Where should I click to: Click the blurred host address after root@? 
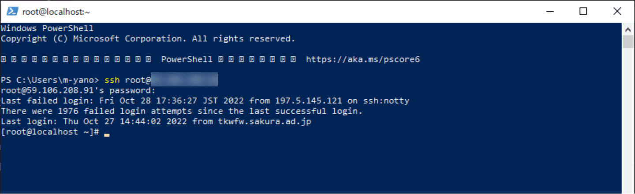(185, 80)
